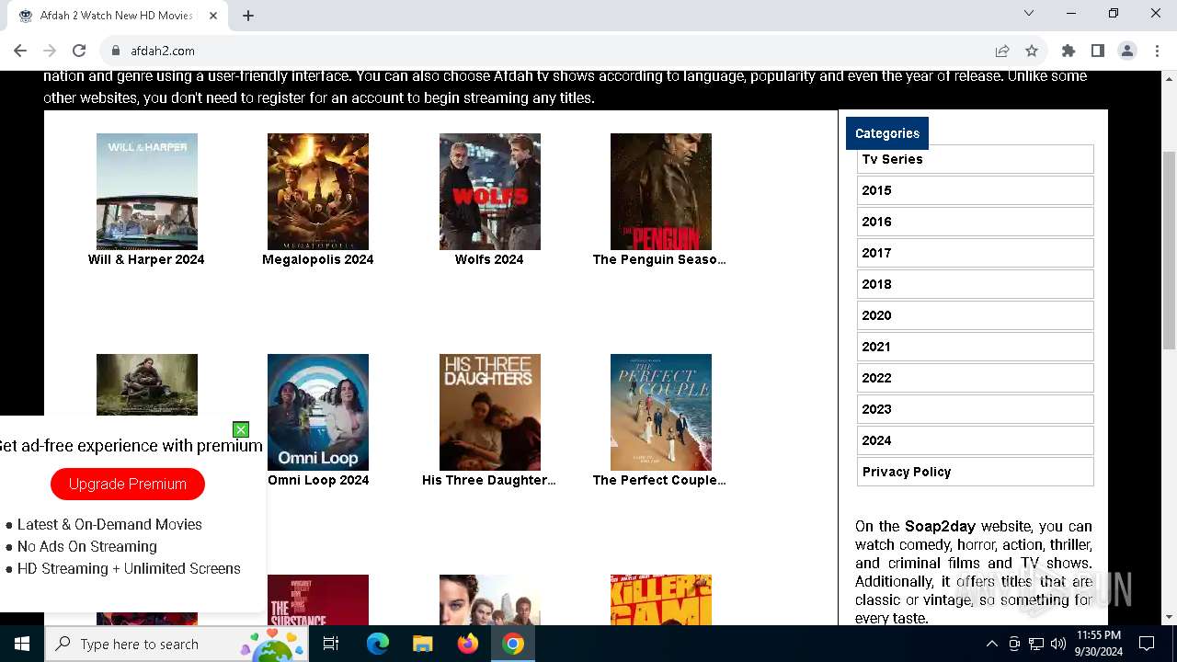Reload the afdah2.com page
Screen dimensions: 1177x662
pyautogui.click(x=79, y=51)
